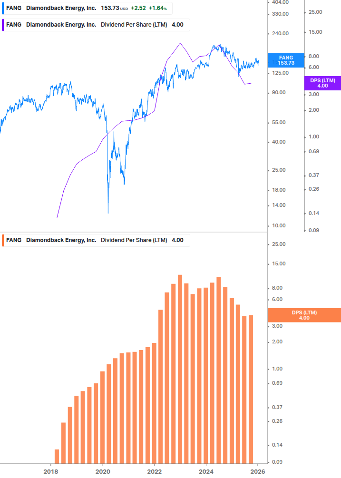
Task: Click the blue swatch beside the FANG price legend
Action: (x=3, y=8)
